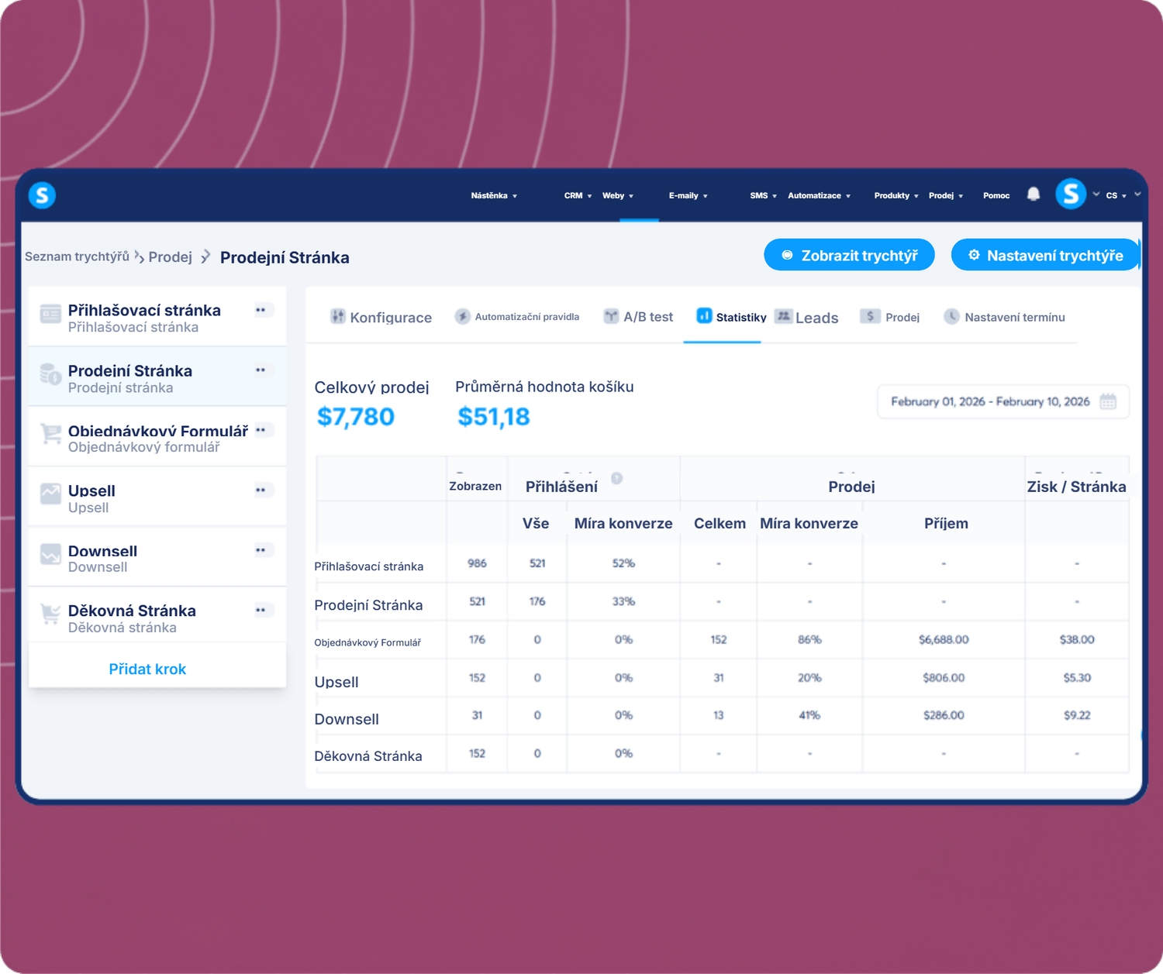Open the Prodej breadcrumb link

coord(170,257)
